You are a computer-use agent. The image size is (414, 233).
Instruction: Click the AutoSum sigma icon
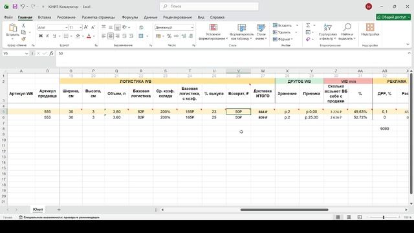coord(308,25)
